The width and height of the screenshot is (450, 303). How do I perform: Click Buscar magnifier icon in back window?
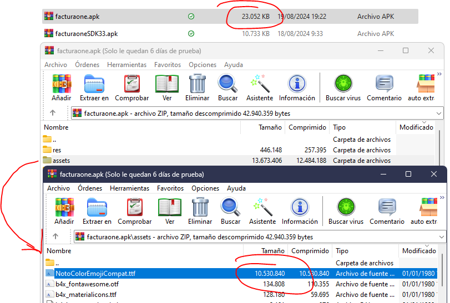click(x=227, y=84)
